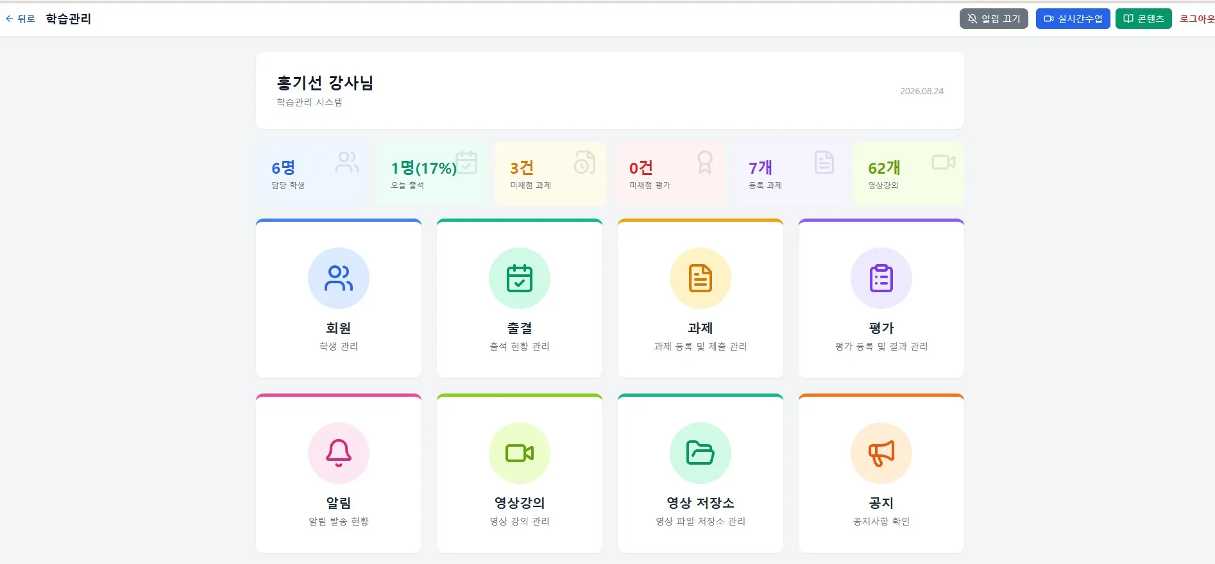Turn off notifications with 알림 끄기

coord(994,19)
